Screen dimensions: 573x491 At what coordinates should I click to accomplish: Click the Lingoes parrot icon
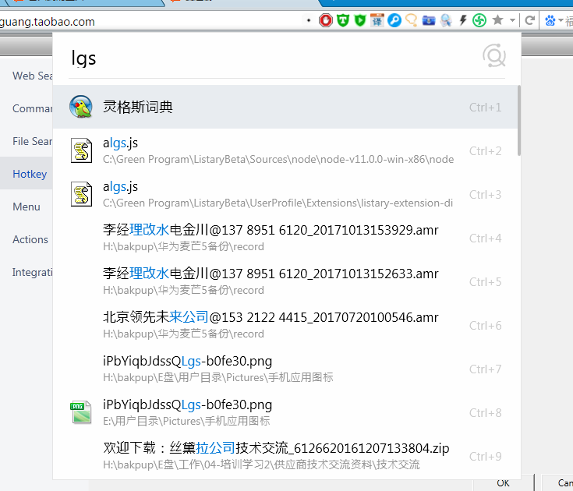point(81,107)
